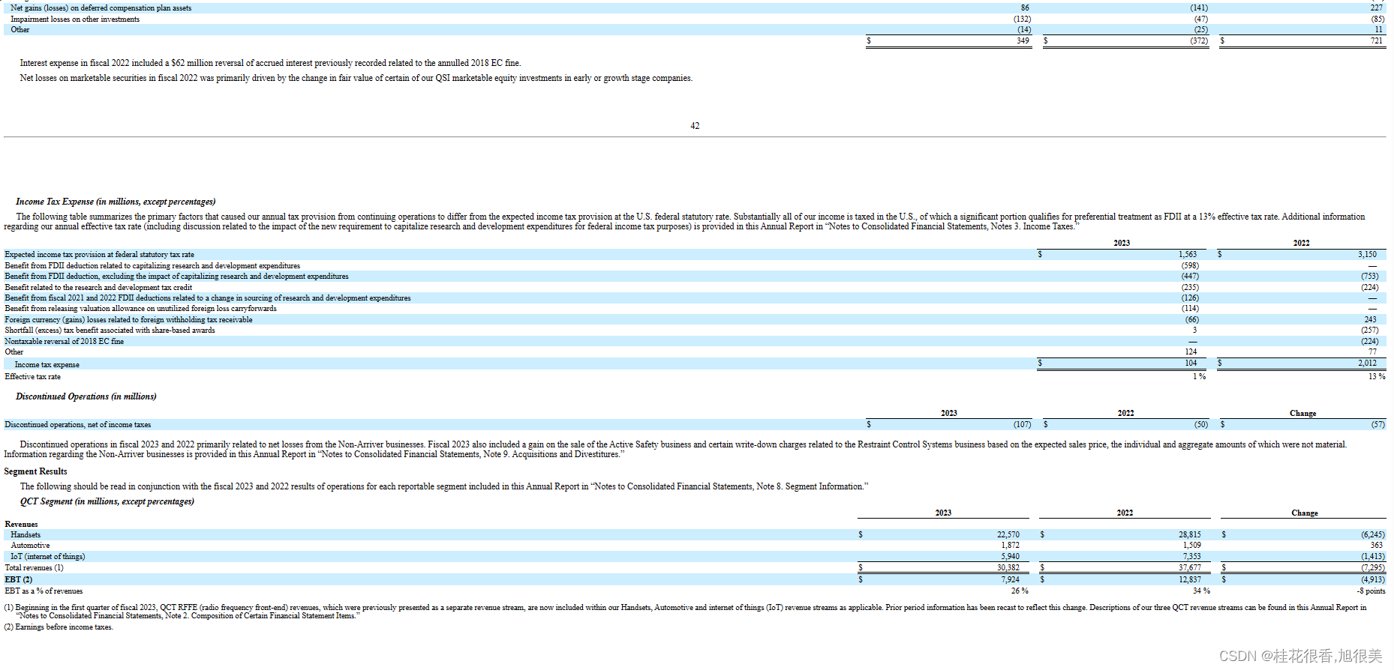Click the value 77 in the Other tax row
This screenshot has height=670, width=1394.
tap(1372, 352)
